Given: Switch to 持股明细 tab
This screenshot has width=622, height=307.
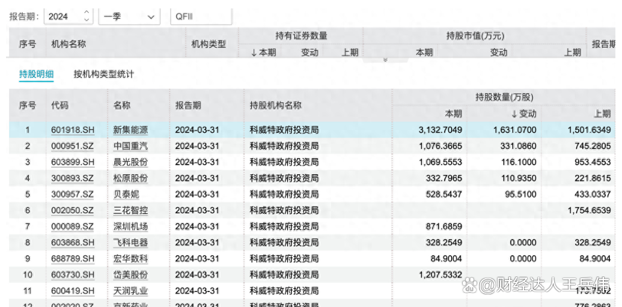Looking at the screenshot, I should click(37, 74).
